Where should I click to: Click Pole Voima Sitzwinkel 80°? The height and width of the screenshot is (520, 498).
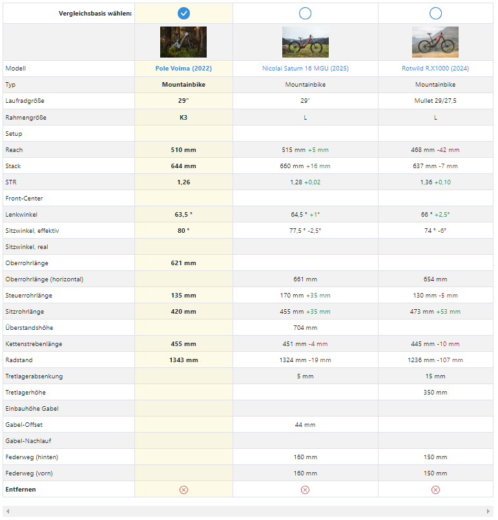click(x=183, y=231)
